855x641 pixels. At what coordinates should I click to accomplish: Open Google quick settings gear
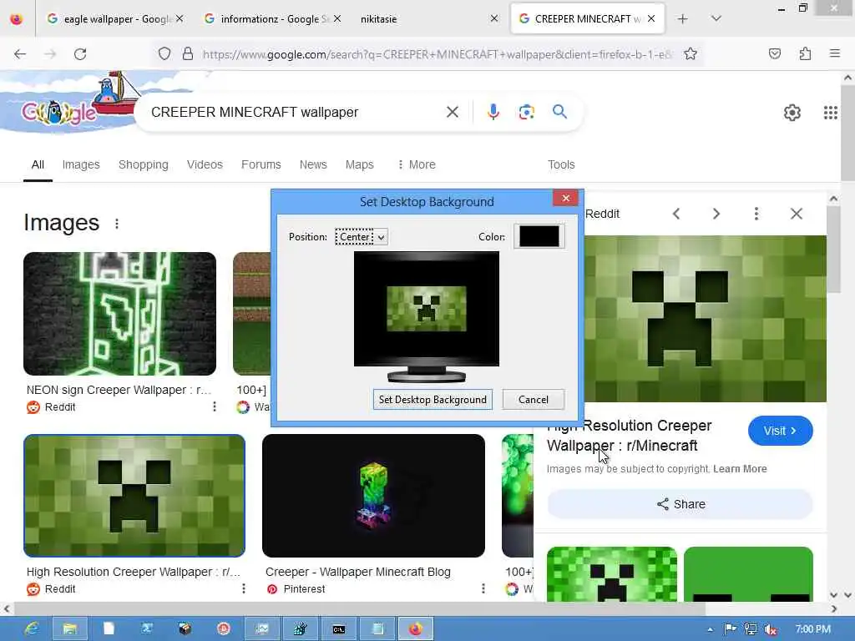coord(792,113)
